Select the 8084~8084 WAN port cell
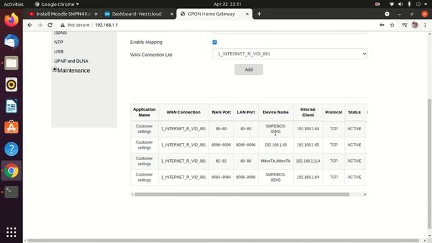 [221, 177]
